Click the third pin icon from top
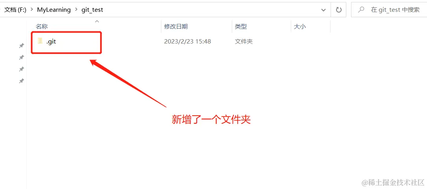The height and width of the screenshot is (189, 427). [22, 69]
